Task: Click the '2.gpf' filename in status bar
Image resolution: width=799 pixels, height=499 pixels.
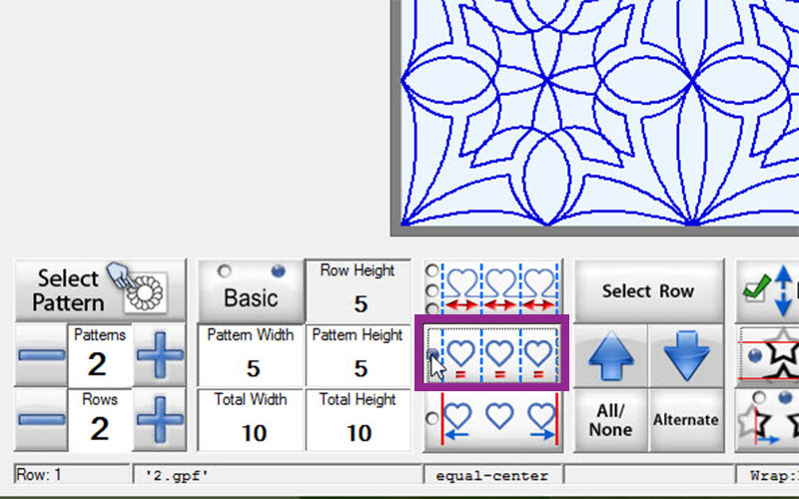Action: point(177,476)
